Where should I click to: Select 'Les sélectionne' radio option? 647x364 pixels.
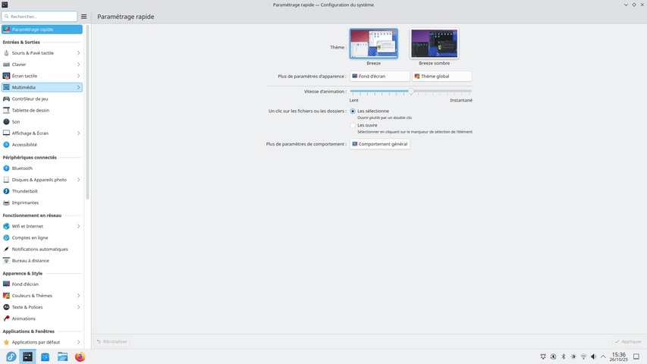coord(353,111)
